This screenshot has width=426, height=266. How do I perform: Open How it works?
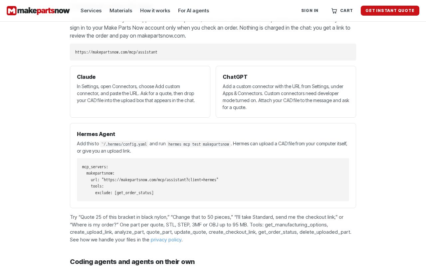155,11
